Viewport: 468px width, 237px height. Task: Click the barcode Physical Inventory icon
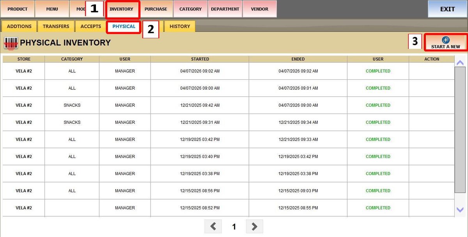pos(11,43)
